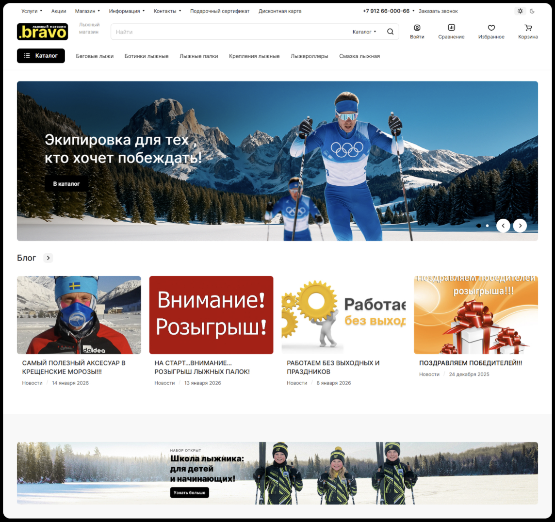Expand the Услуги dropdown menu
Image resolution: width=555 pixels, height=522 pixels.
32,11
